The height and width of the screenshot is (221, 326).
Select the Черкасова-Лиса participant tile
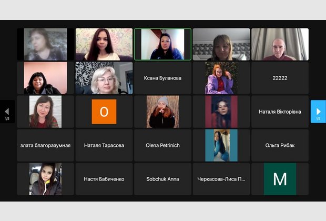(221, 179)
